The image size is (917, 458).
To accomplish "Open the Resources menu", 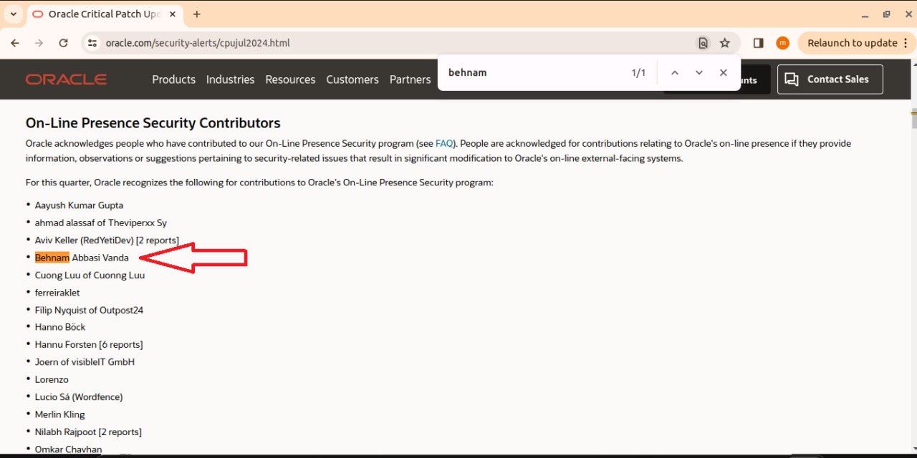I will pyautogui.click(x=290, y=79).
